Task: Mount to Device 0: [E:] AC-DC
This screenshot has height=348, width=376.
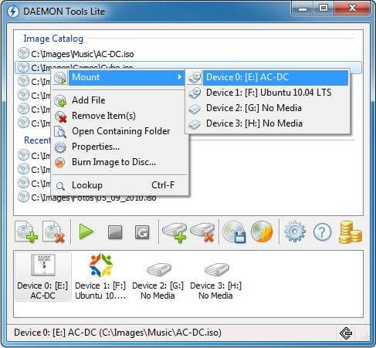Action: 268,77
